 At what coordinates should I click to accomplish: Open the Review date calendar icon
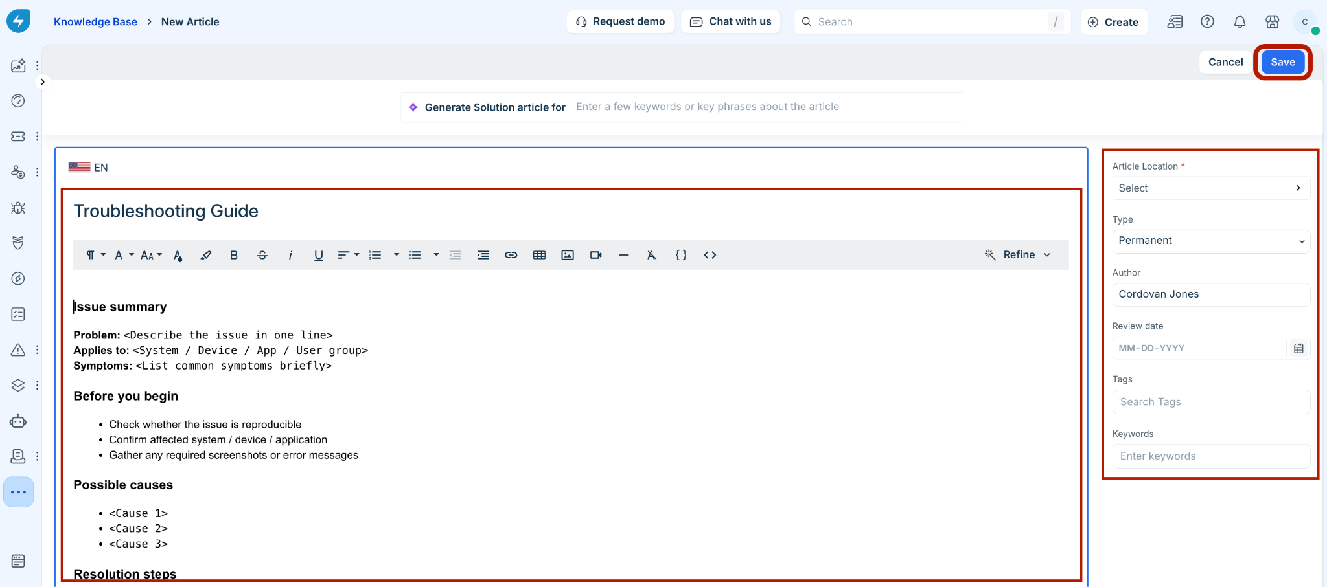[1298, 348]
